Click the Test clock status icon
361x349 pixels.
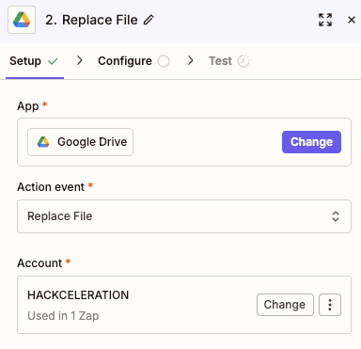point(243,61)
